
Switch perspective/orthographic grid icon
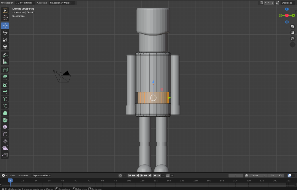[x=292, y=45]
